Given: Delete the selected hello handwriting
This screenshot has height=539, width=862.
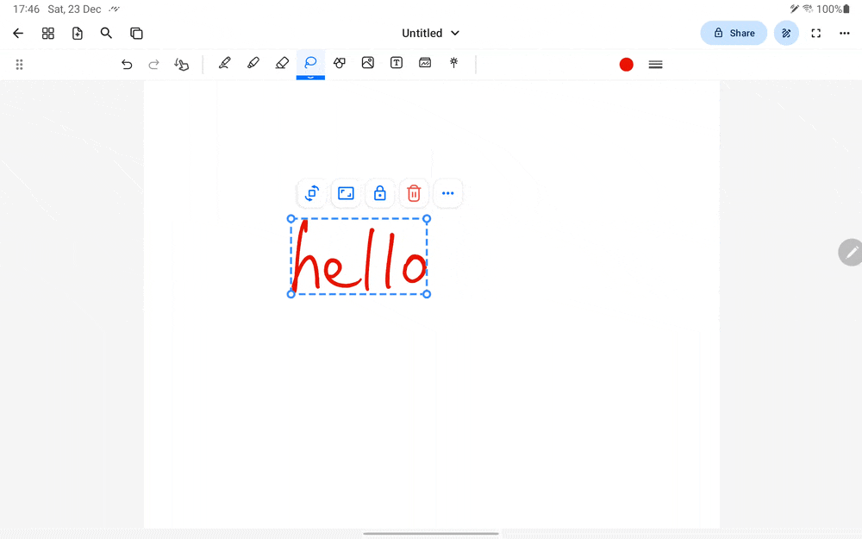Looking at the screenshot, I should tap(414, 193).
